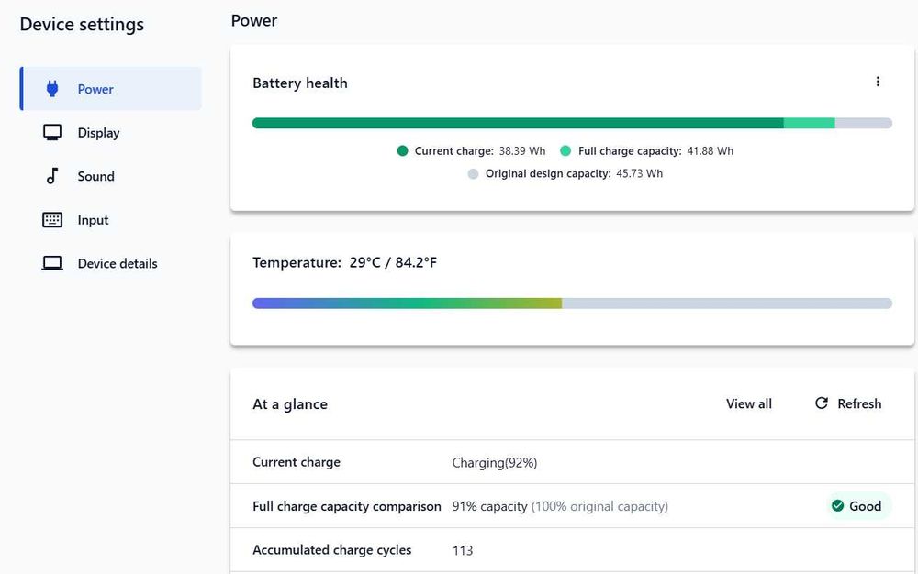This screenshot has height=574, width=918.
Task: Click the Input keyboard icon
Action: [52, 220]
